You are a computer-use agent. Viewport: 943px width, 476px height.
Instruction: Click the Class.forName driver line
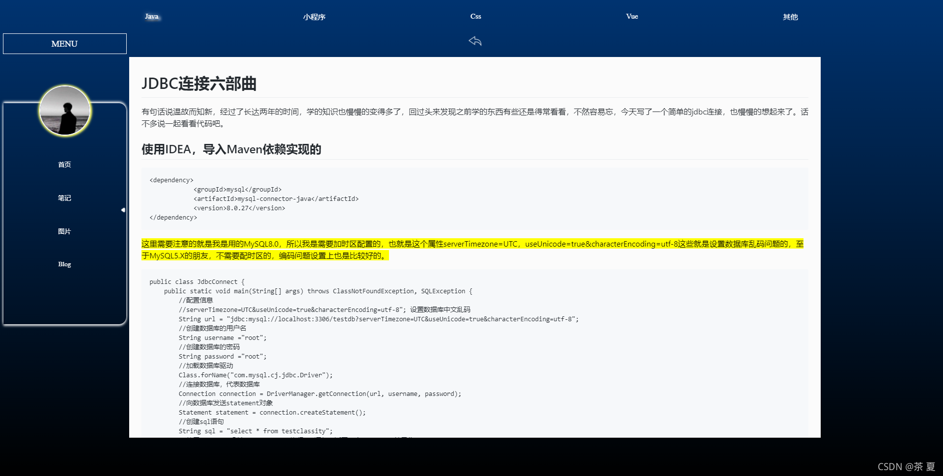click(x=255, y=375)
